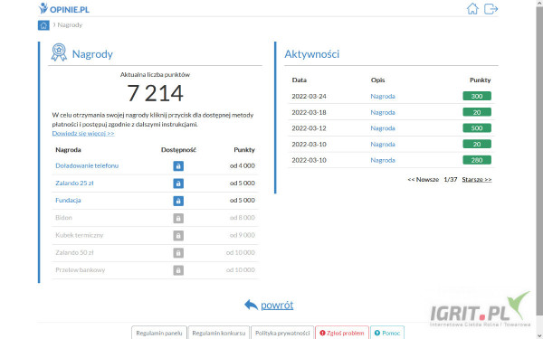The image size is (543, 339).
Task: Click the lock icon for Fundacja
Action: pyautogui.click(x=178, y=201)
